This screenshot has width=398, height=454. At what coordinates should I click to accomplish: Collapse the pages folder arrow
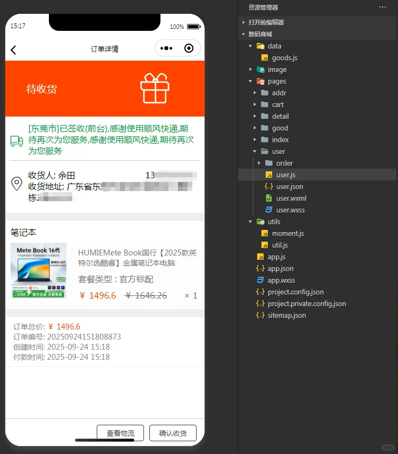tap(250, 81)
